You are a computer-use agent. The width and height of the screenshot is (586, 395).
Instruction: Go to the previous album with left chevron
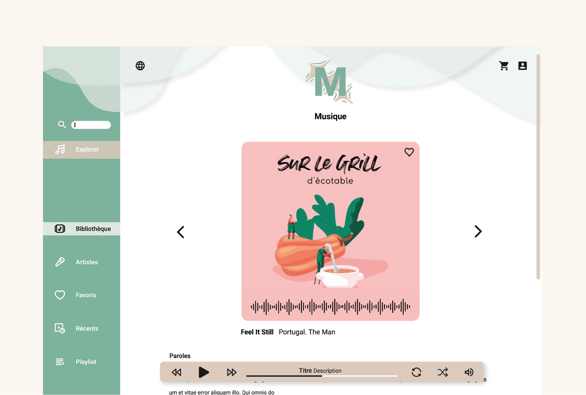pos(181,232)
